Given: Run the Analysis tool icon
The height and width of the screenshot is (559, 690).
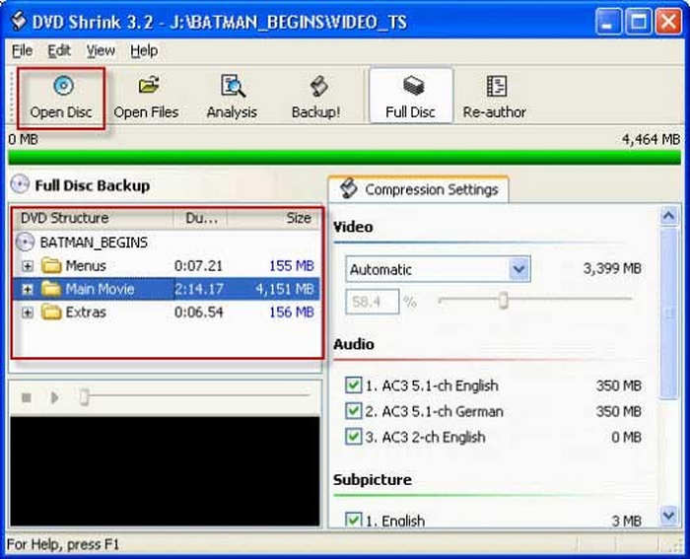Looking at the screenshot, I should (x=232, y=86).
